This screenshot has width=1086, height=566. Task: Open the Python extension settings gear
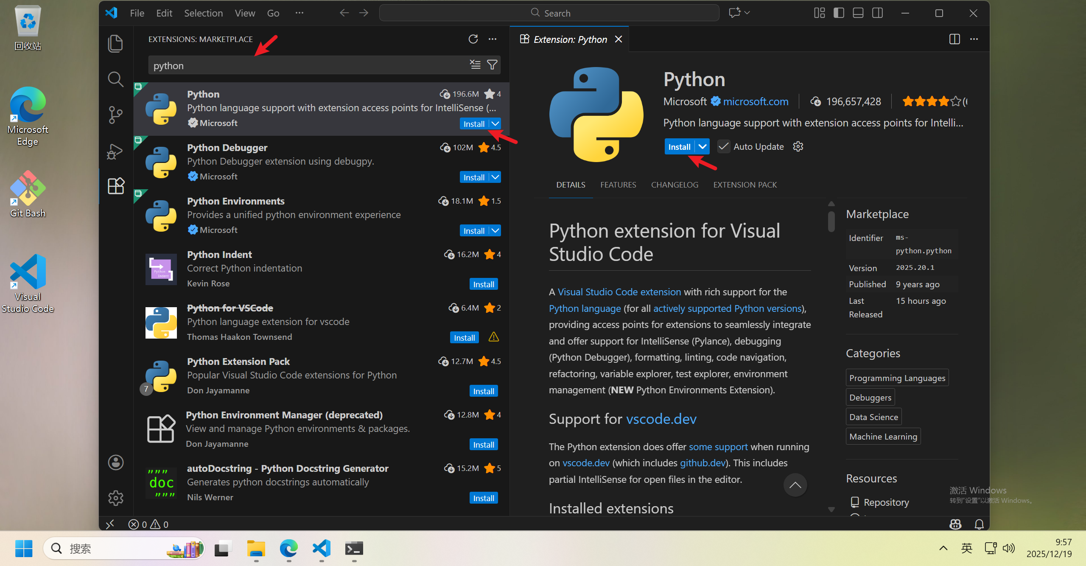coord(798,146)
